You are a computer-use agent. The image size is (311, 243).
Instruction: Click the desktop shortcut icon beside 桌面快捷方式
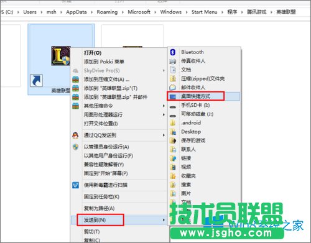tap(173, 96)
